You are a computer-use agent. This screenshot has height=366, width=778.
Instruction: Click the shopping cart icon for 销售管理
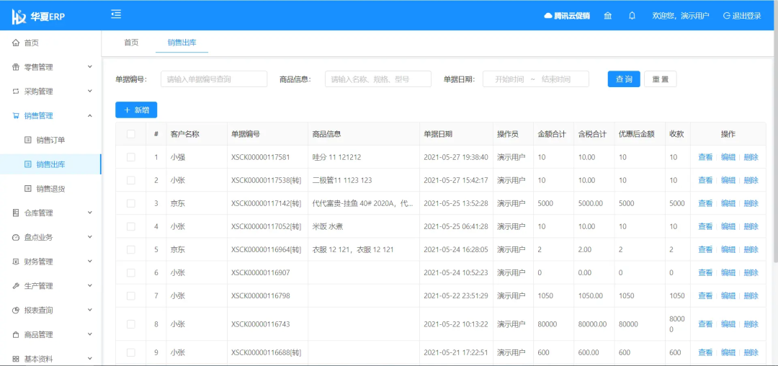(x=15, y=116)
